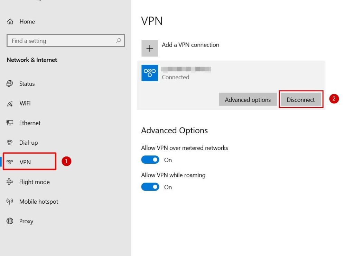
Task: Open the VPN section in sidebar
Action: (x=25, y=162)
